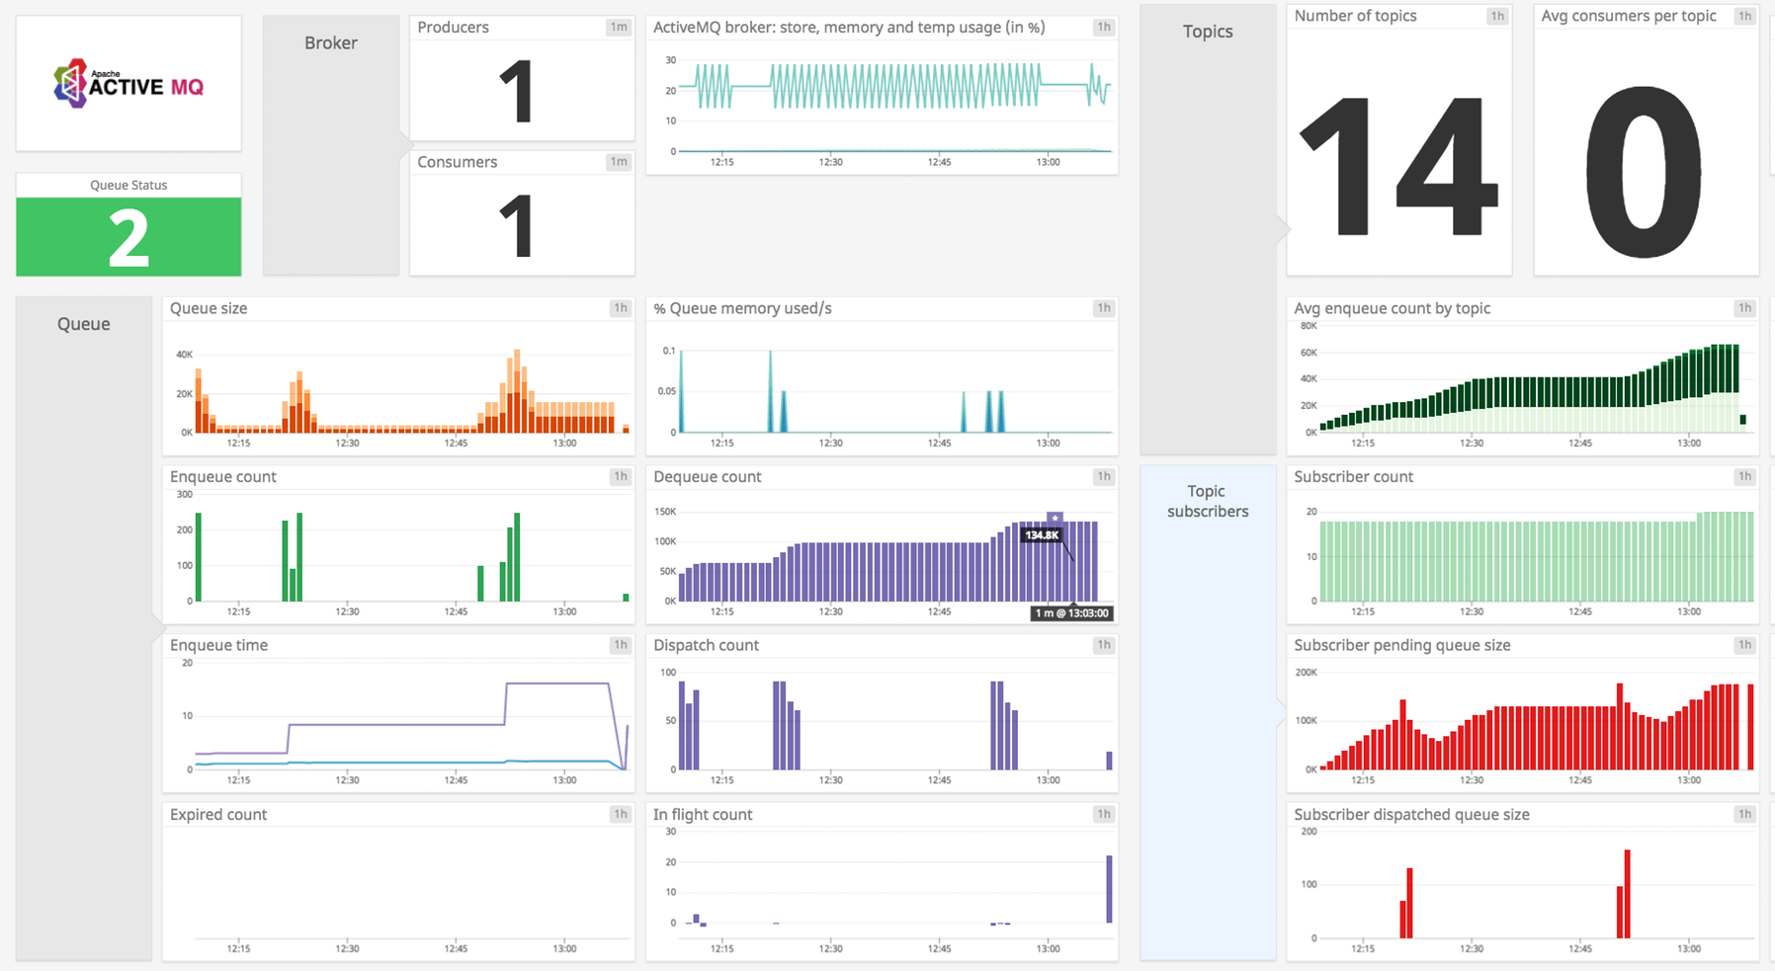Open the ActiveMQ broker usage widget title
This screenshot has height=971, width=1775.
click(849, 28)
